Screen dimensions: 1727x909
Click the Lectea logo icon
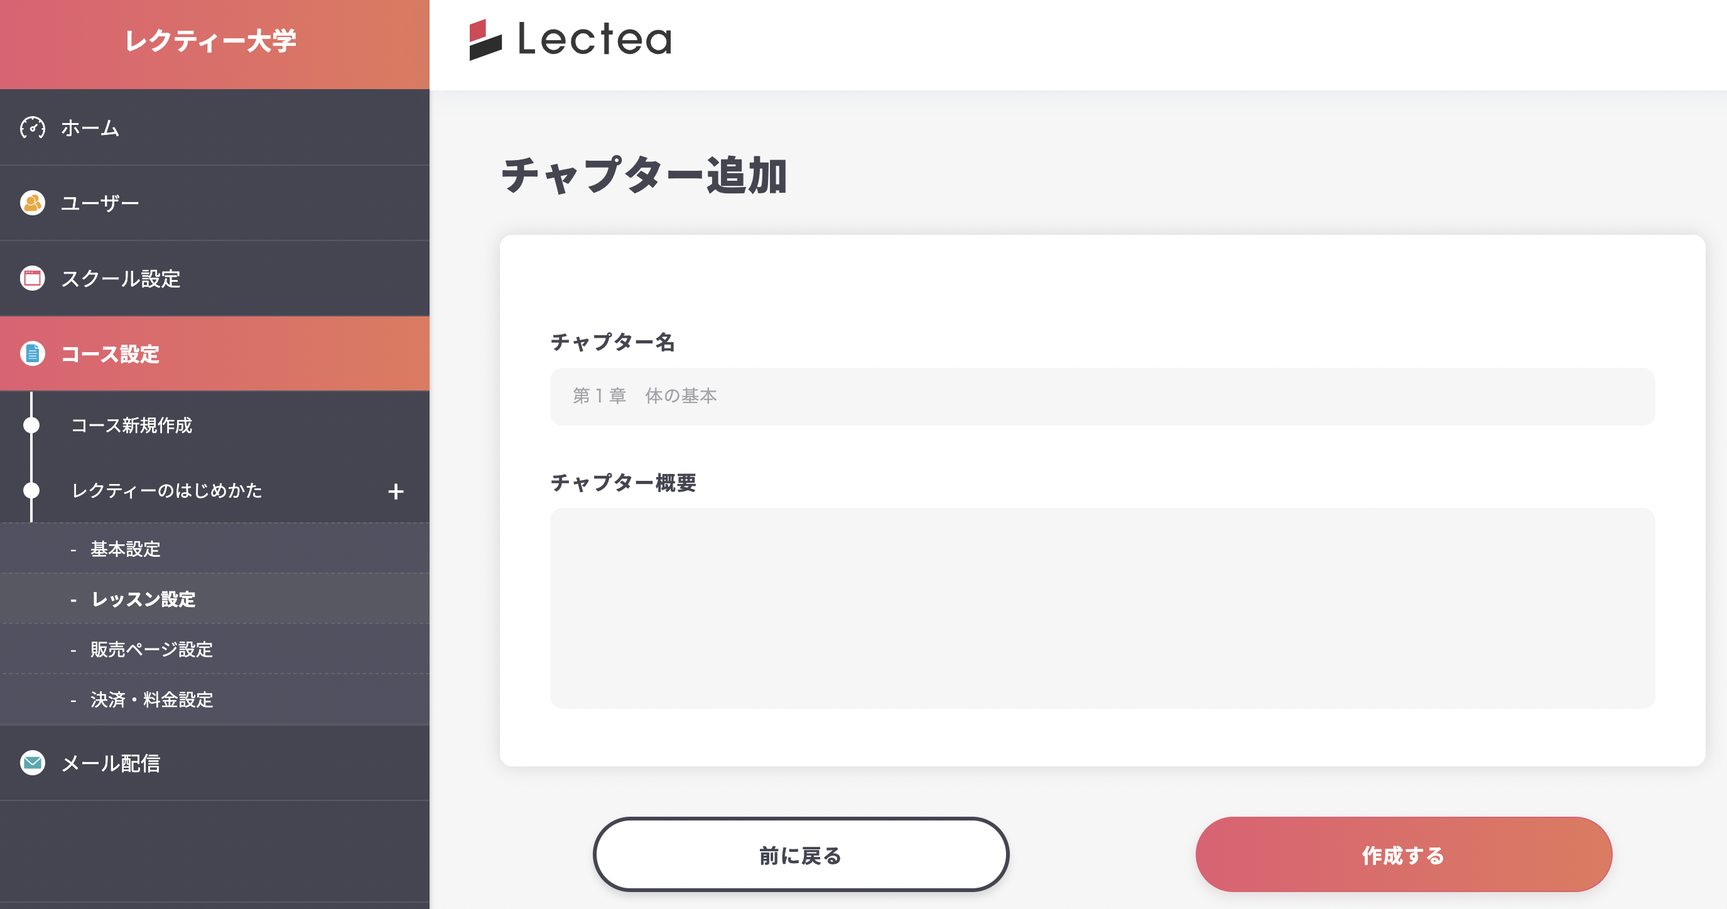pos(485,40)
